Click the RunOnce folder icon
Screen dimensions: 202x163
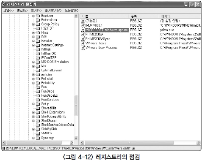pos(38,91)
